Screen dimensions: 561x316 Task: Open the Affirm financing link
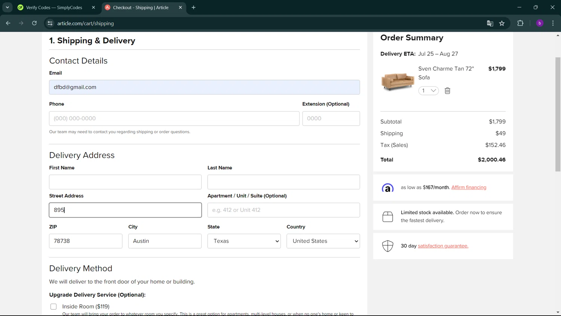469,188
